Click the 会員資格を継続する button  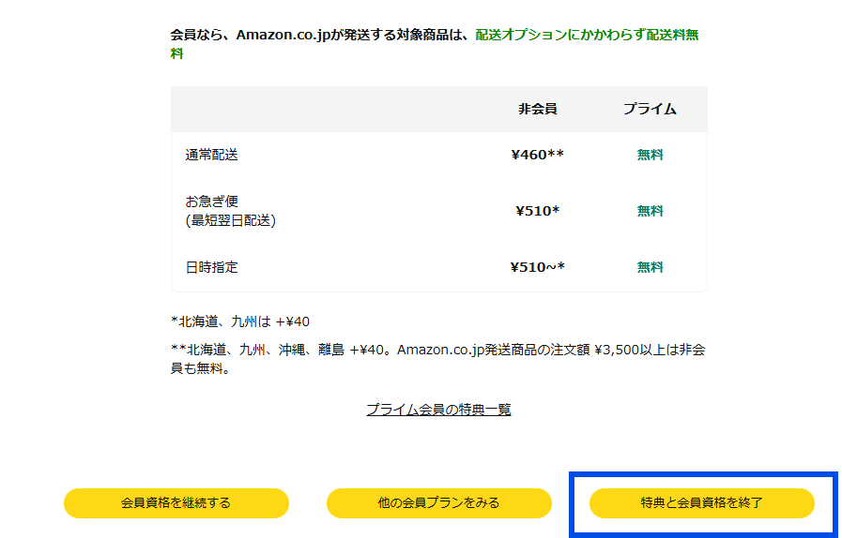(x=176, y=503)
